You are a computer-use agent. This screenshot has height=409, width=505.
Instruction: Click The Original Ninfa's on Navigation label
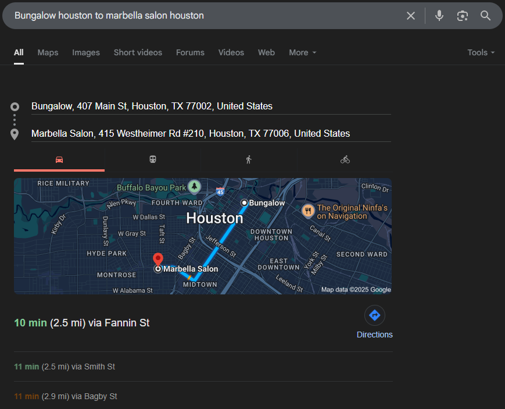coord(352,212)
